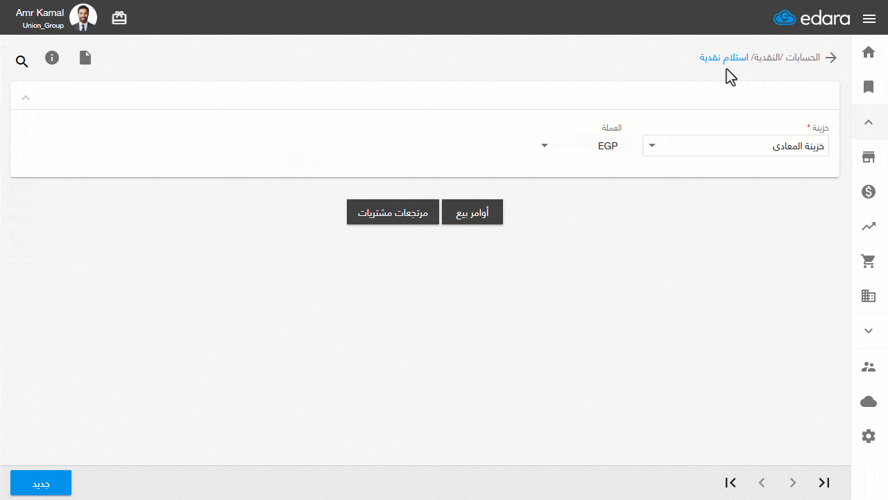Click the document file icon
The height and width of the screenshot is (500, 888).
(85, 58)
